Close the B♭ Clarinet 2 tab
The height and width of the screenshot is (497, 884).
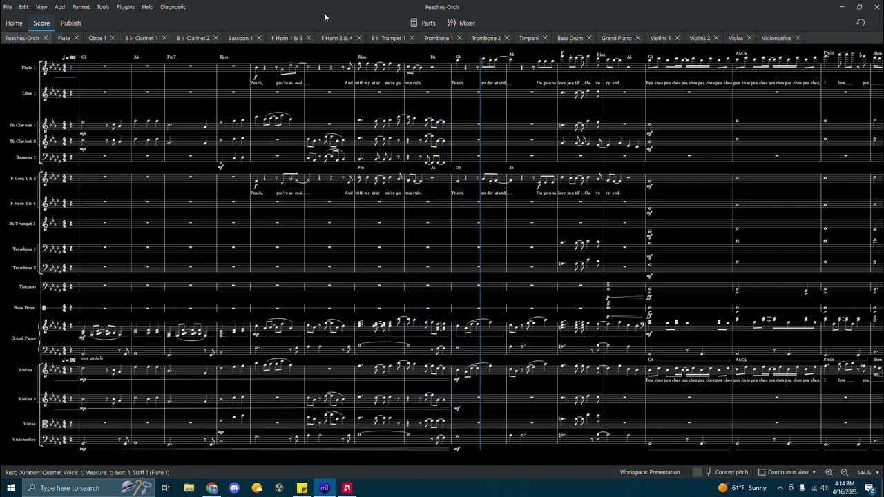tap(215, 38)
